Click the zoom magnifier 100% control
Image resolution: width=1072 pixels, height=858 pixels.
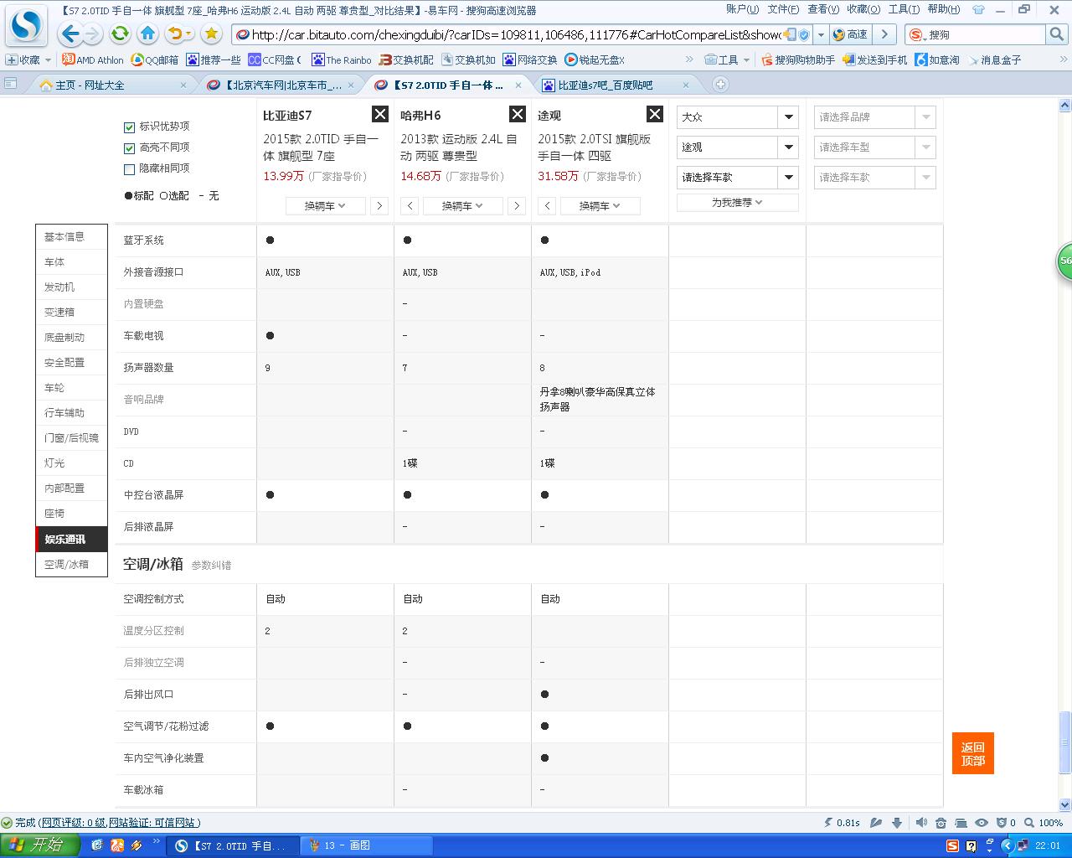tap(1044, 823)
